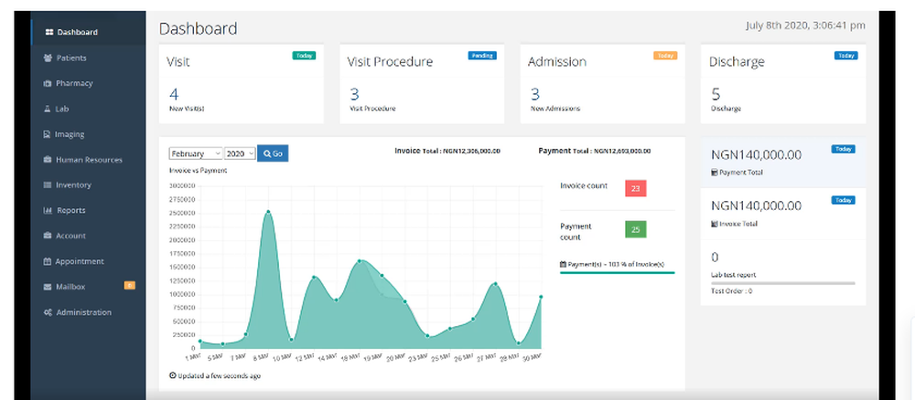Click the Test Order : 0 text
Screen dimensions: 915x400
(731, 291)
